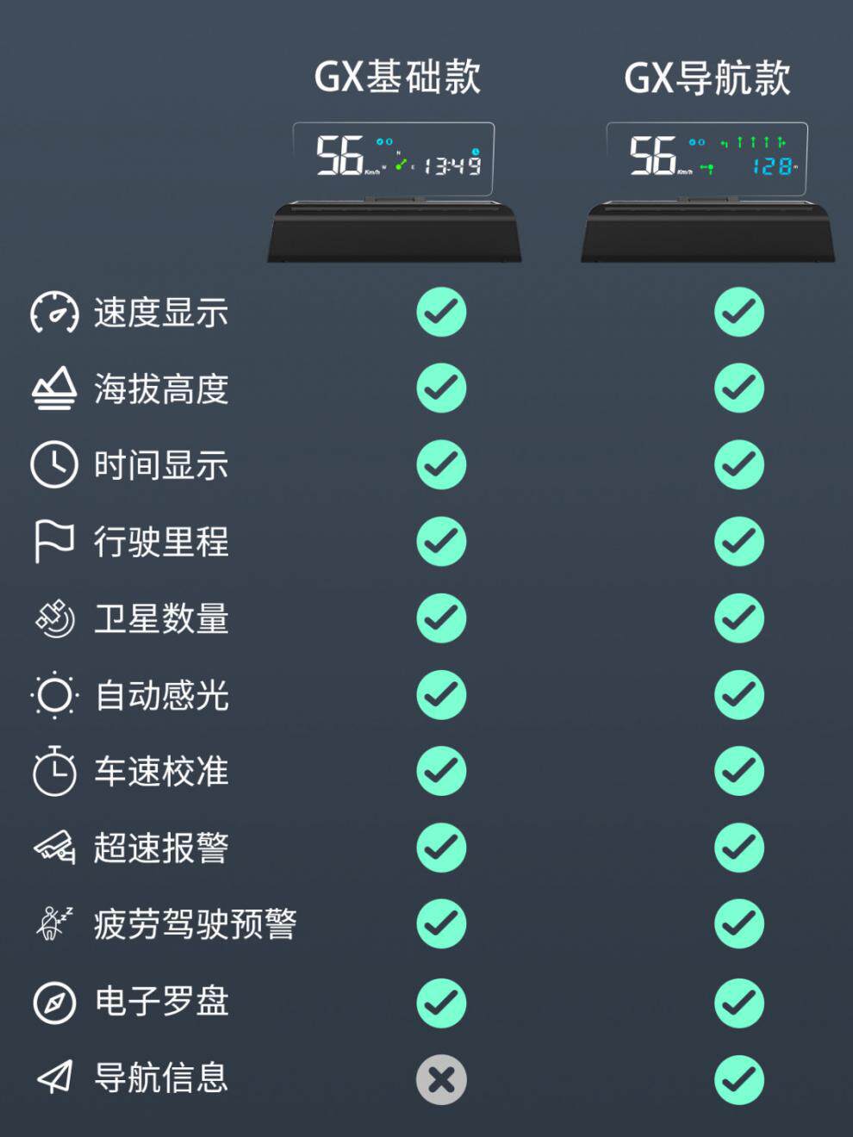The height and width of the screenshot is (1137, 853).
Task: Click the 疲劳驾驶预警 feature label
Action: coord(196,924)
